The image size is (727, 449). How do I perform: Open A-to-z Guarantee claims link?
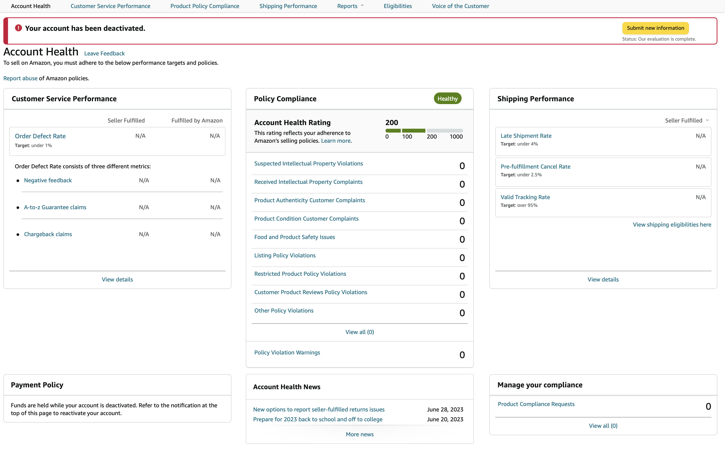55,208
